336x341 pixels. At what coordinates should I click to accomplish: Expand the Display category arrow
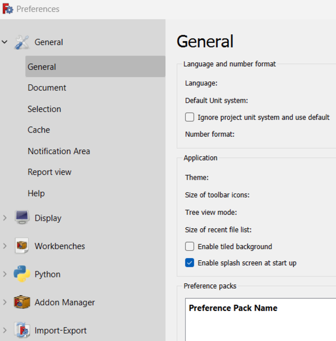point(5,218)
